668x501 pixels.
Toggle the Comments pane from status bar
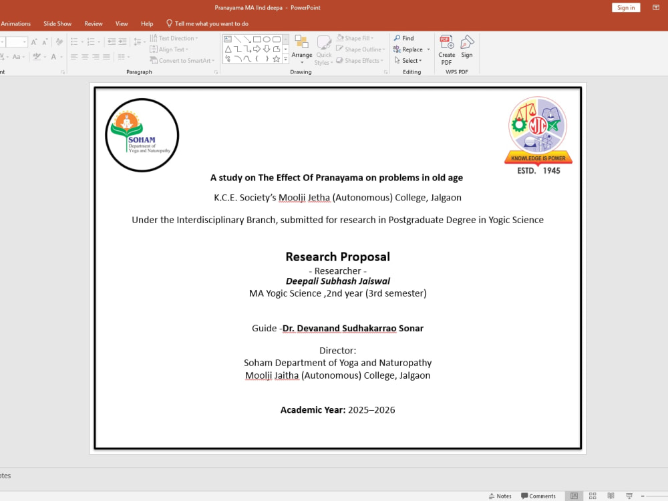(x=538, y=496)
